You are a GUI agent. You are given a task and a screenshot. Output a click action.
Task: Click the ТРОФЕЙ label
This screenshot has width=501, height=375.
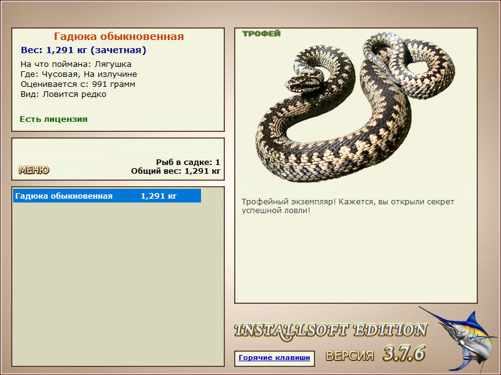[x=261, y=34]
